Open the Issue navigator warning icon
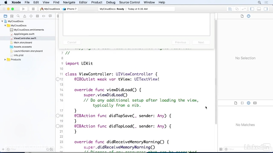The width and height of the screenshot is (273, 153). (x=25, y=16)
